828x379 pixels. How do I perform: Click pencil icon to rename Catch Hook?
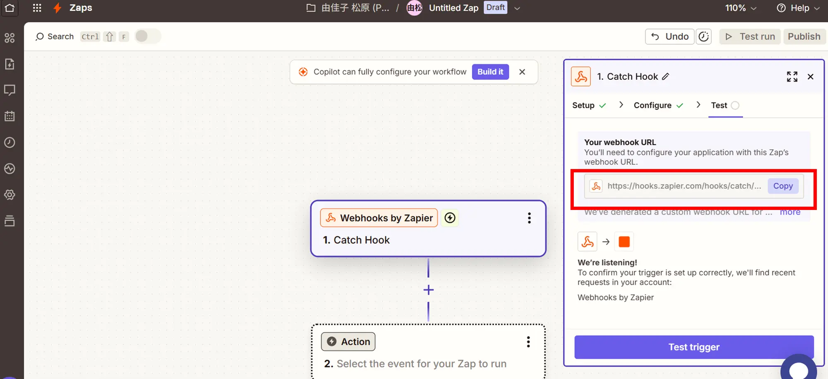click(x=665, y=76)
